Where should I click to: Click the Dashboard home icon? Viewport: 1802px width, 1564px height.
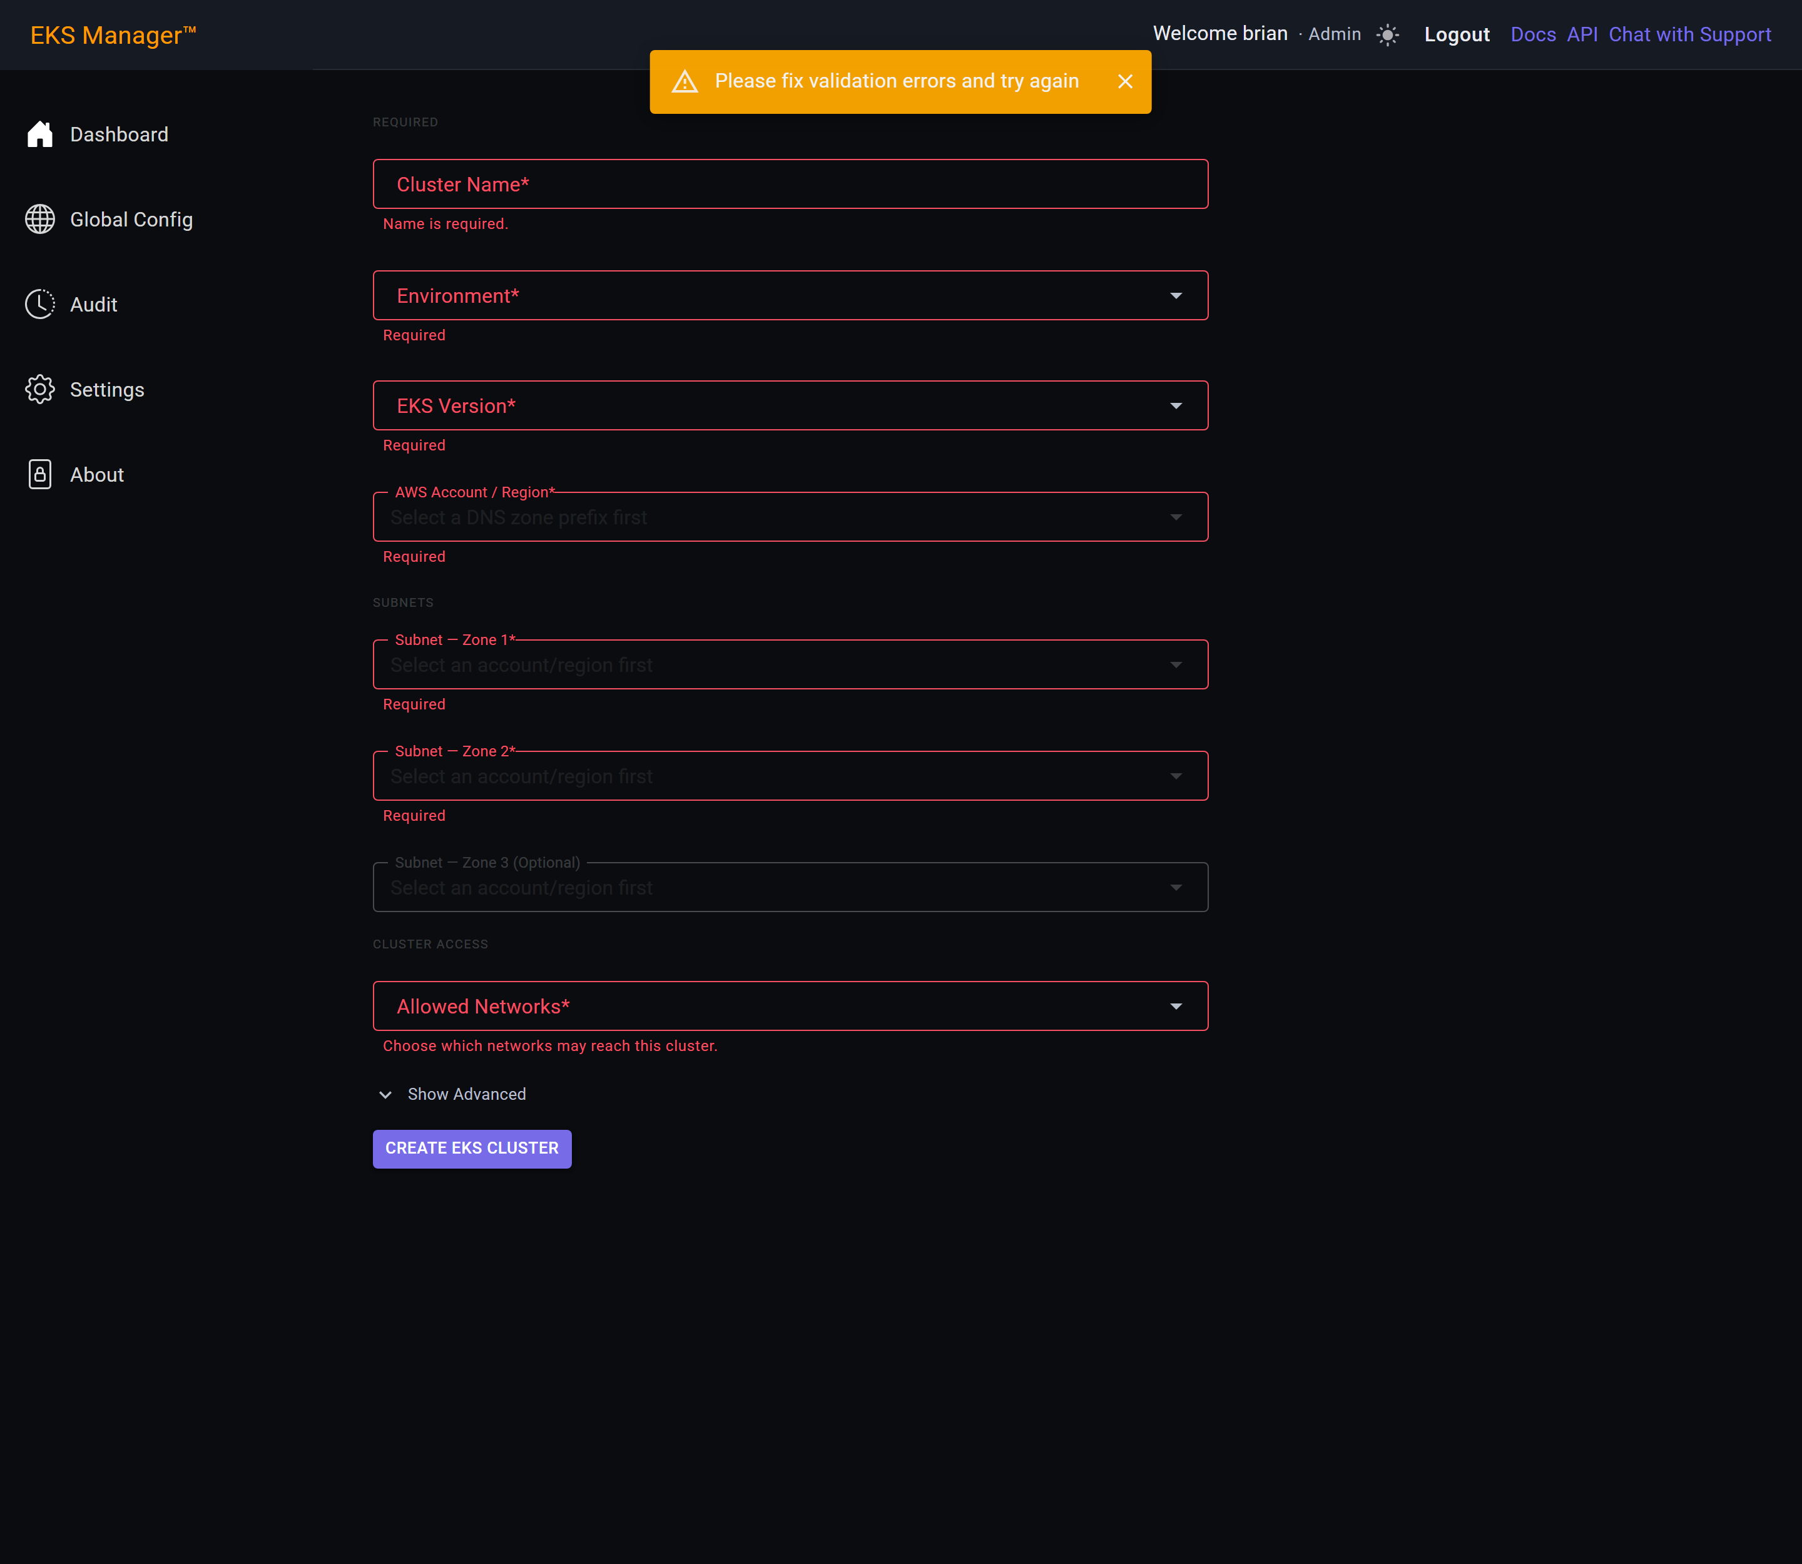(40, 135)
